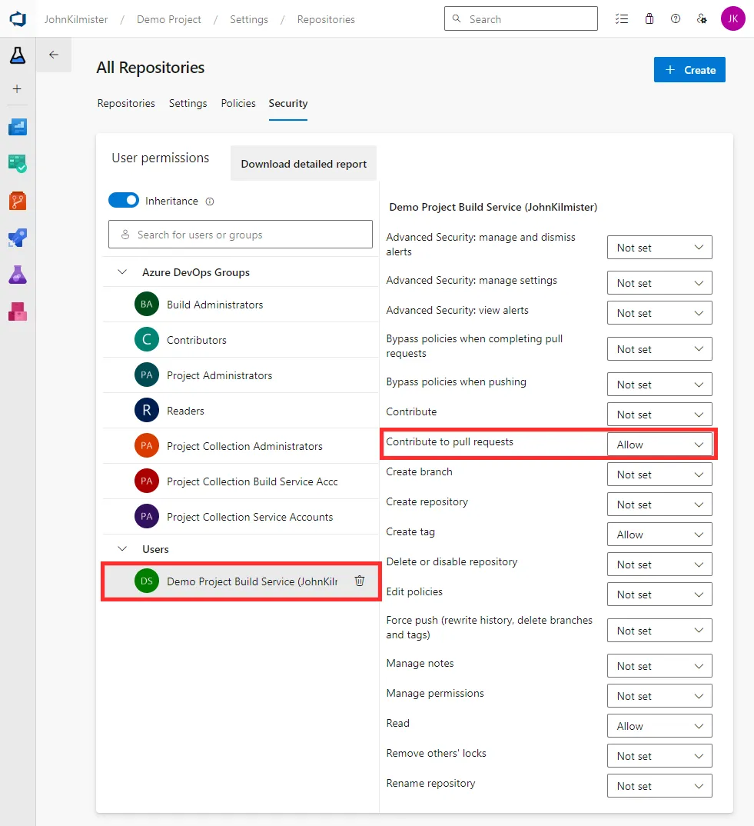Image resolution: width=754 pixels, height=826 pixels.
Task: Open Advanced Security: manage settings dropdown
Action: [659, 283]
